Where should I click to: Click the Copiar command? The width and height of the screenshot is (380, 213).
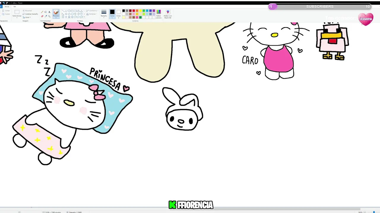coord(6,14)
